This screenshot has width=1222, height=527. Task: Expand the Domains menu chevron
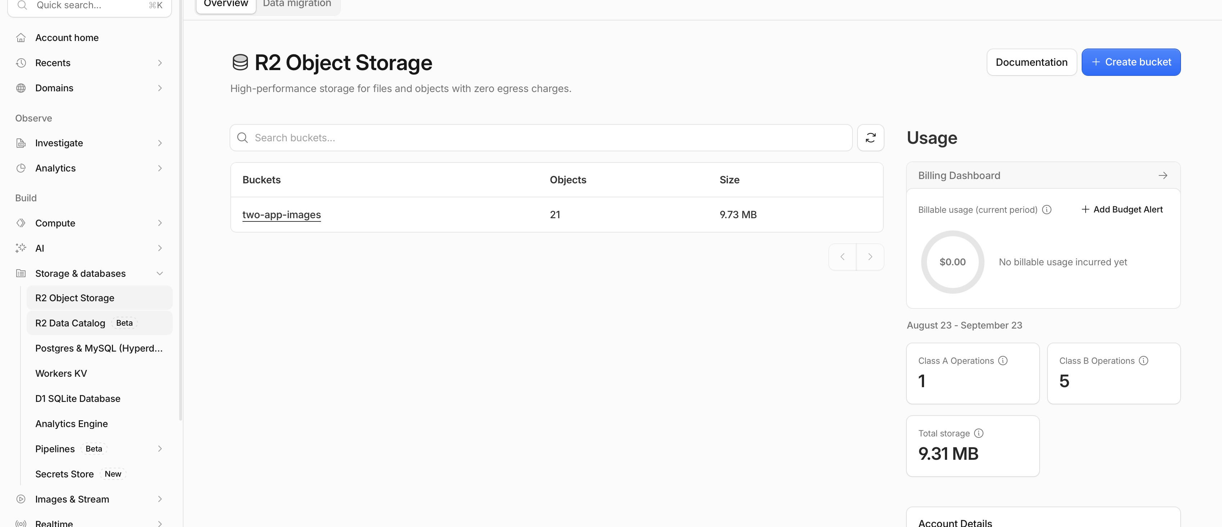click(x=160, y=88)
